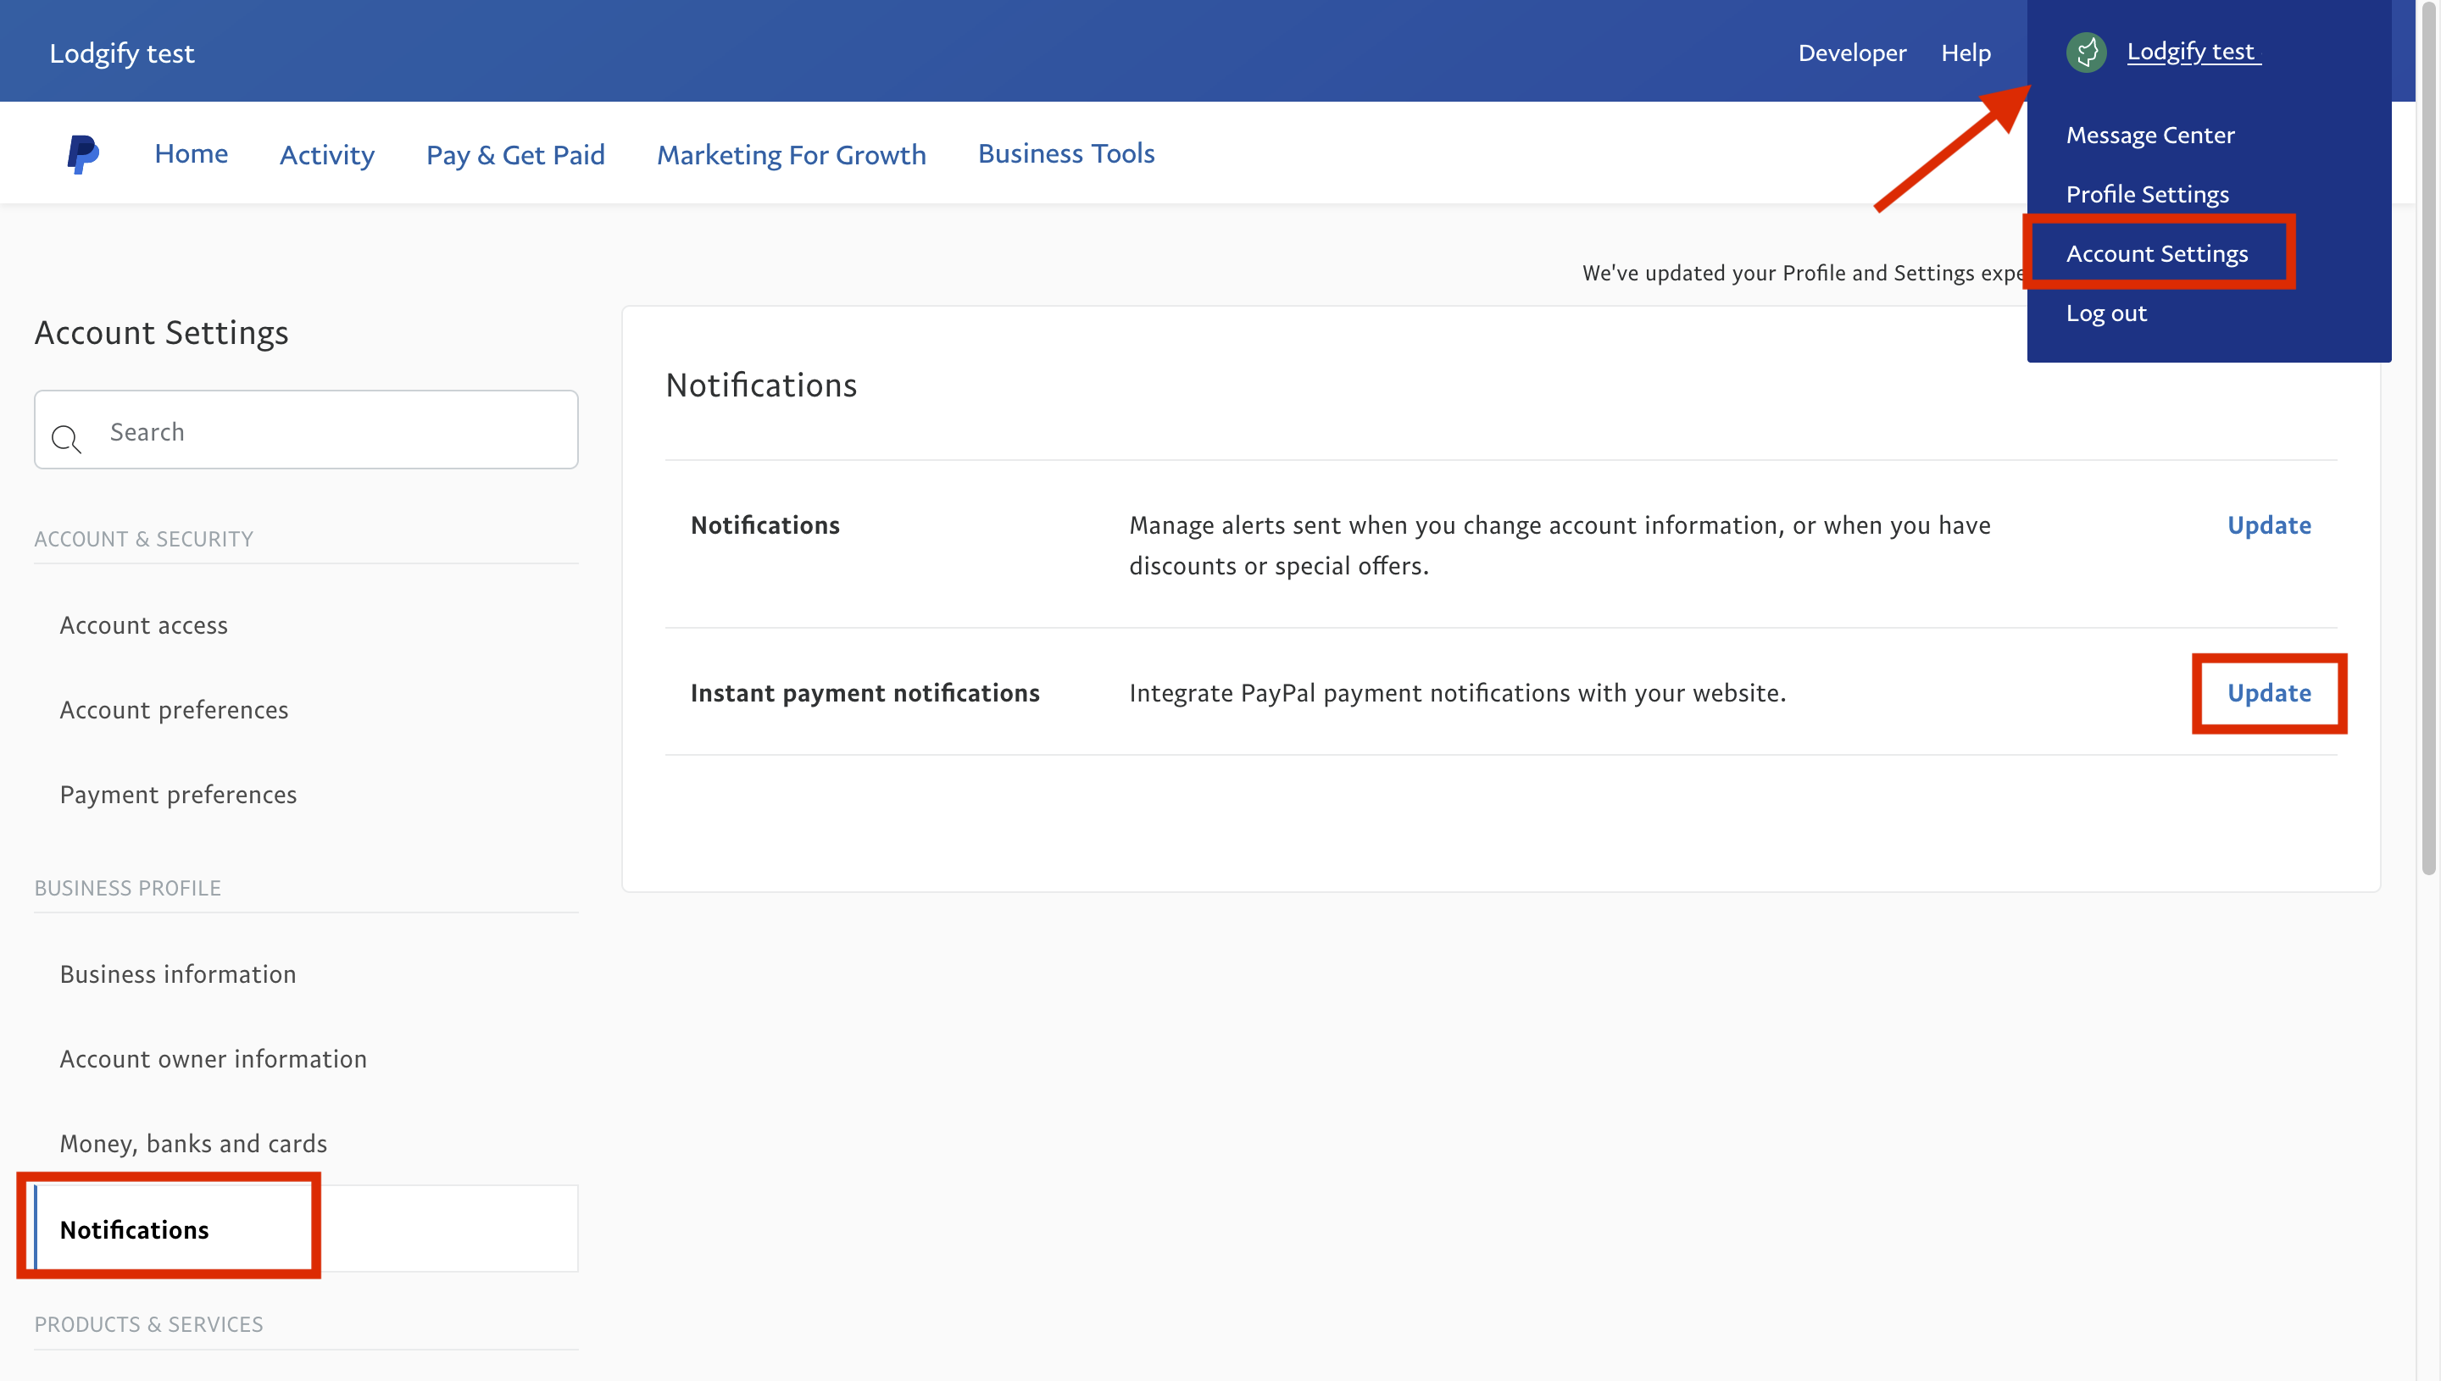Open the Home navigation tab
2441x1381 pixels.
[x=191, y=153]
